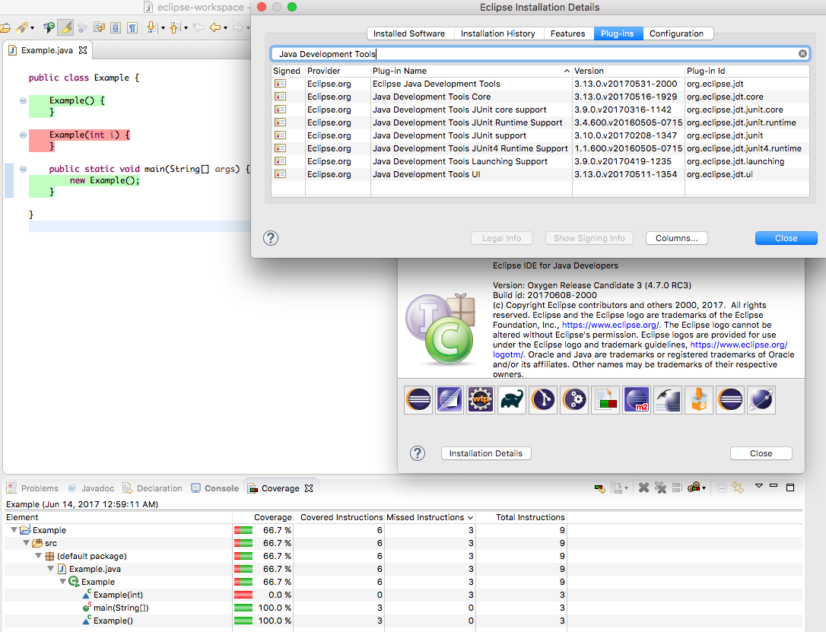Click the Back navigation arrow in toolbar
The width and height of the screenshot is (826, 632).
215,27
